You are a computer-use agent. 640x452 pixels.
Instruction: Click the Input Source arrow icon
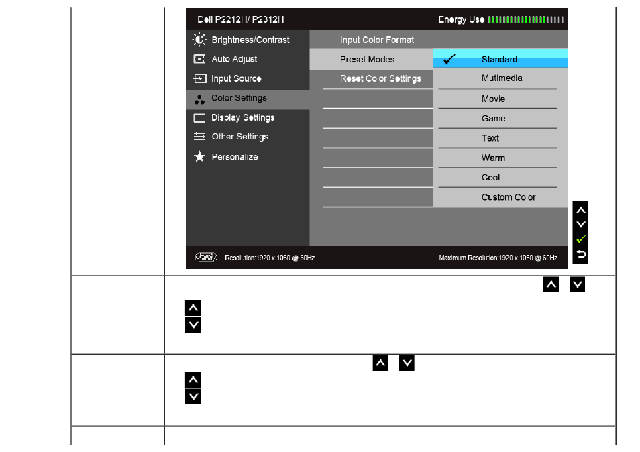click(x=199, y=78)
